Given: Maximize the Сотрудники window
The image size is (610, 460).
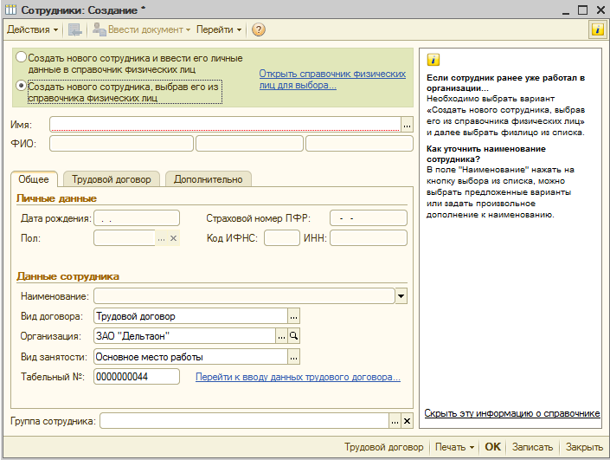Looking at the screenshot, I should click(583, 10).
